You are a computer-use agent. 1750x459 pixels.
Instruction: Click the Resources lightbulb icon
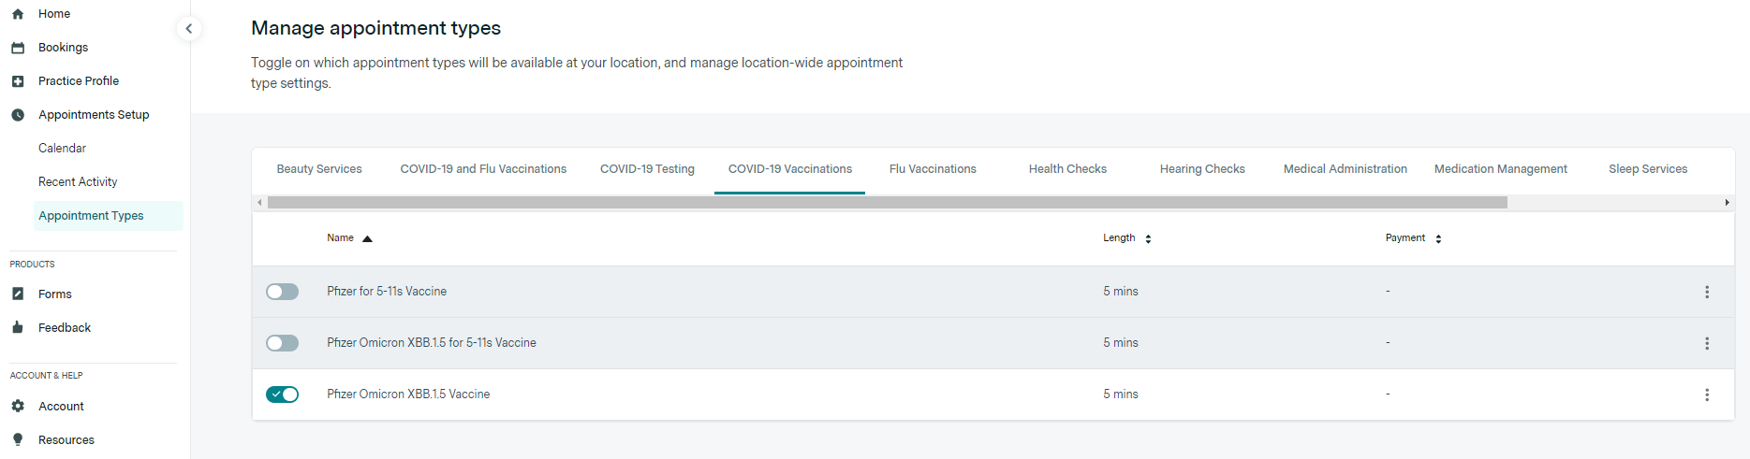coord(18,440)
